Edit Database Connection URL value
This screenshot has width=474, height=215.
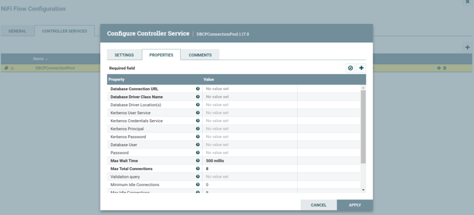click(x=250, y=89)
